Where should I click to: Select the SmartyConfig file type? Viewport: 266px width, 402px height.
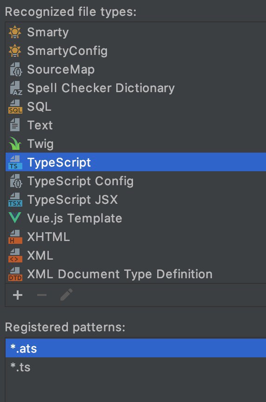136,51
